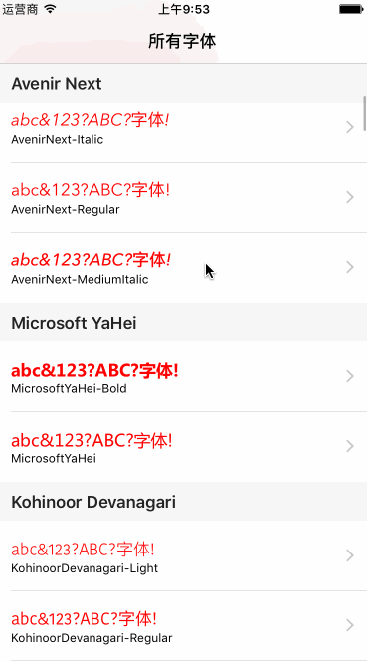Tap chevron on KohinoorDevanagari-Light row
This screenshot has width=367, height=662.
coord(350,555)
